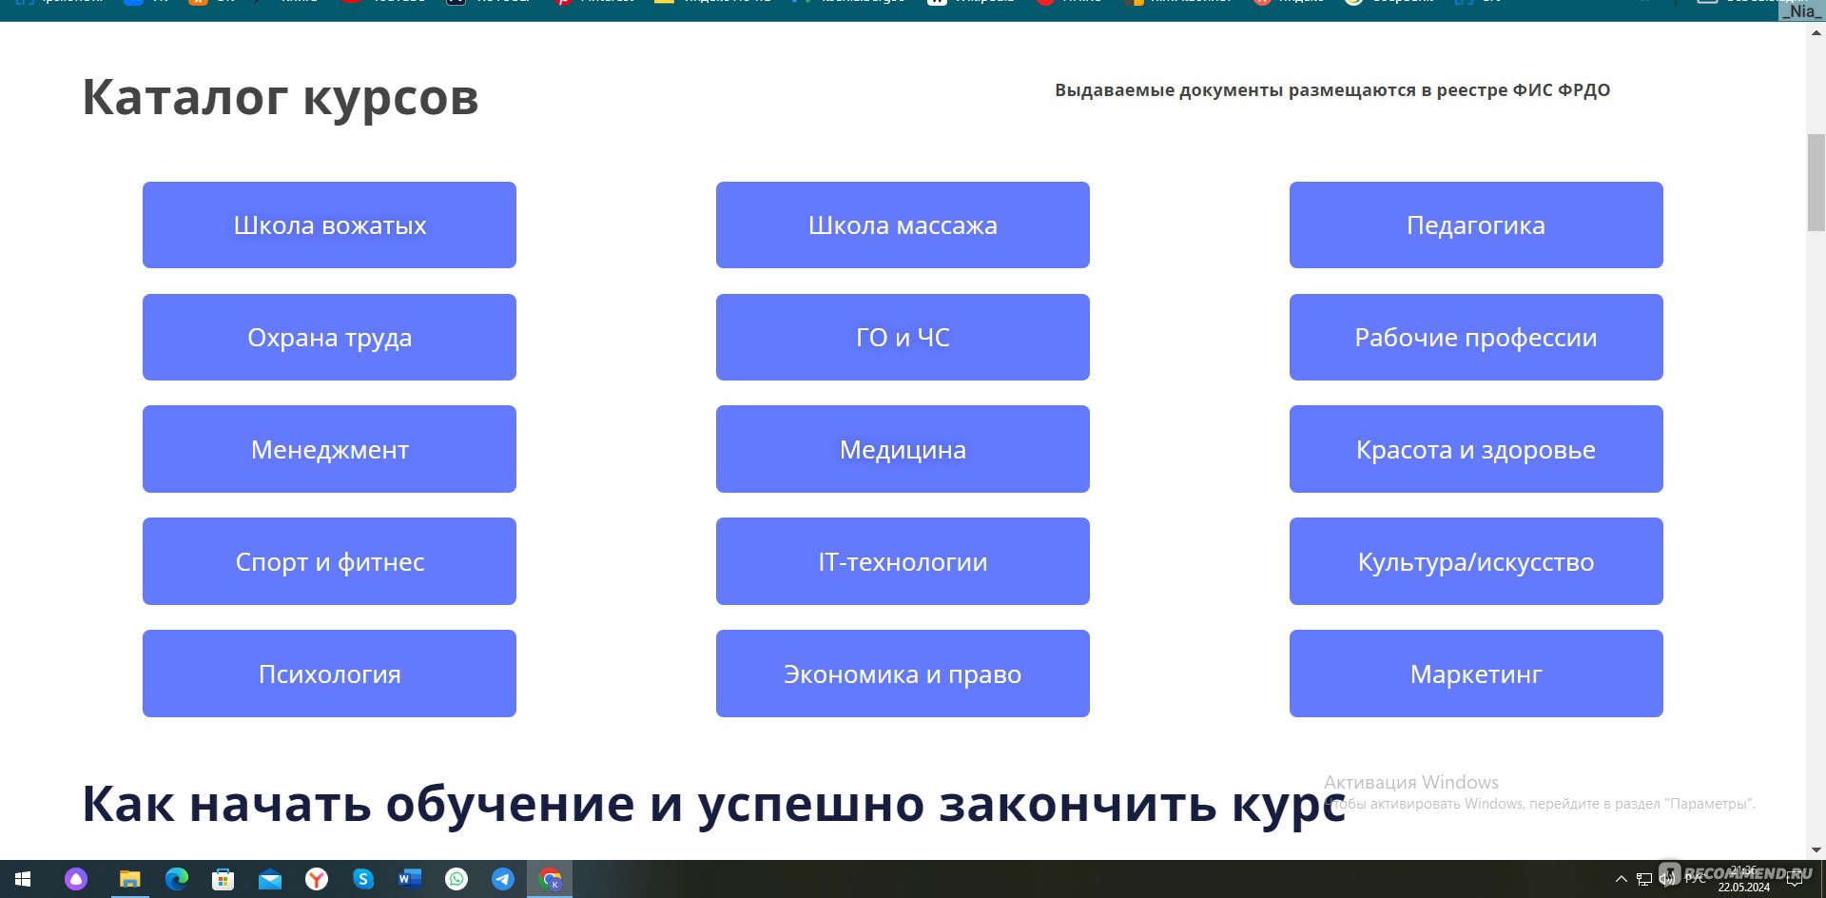Click the ФИС ФРДО registry notice text
This screenshot has width=1826, height=898.
point(1332,90)
